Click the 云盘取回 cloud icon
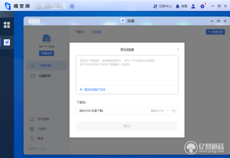230x158 pixels. [33, 76]
